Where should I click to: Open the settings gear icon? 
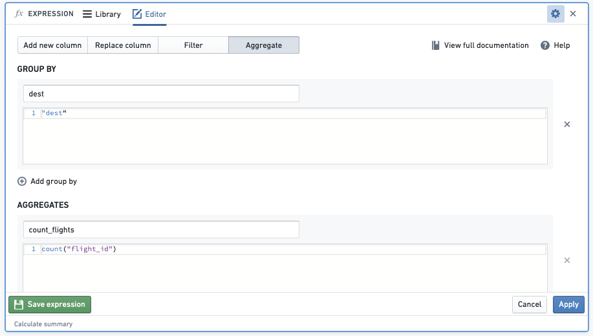555,14
